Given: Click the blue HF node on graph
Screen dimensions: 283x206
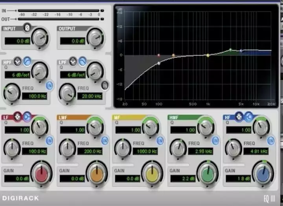Looking at the screenshot, I should [241, 51].
